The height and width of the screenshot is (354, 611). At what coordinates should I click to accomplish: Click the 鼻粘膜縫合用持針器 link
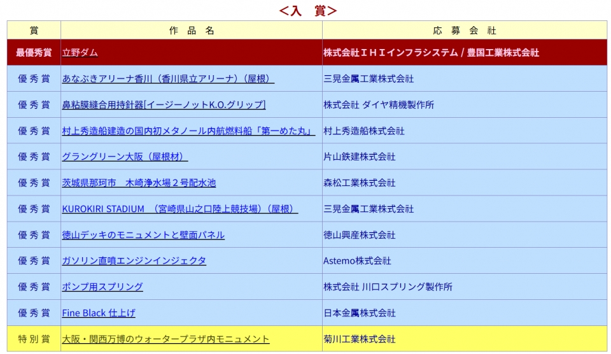click(x=164, y=105)
